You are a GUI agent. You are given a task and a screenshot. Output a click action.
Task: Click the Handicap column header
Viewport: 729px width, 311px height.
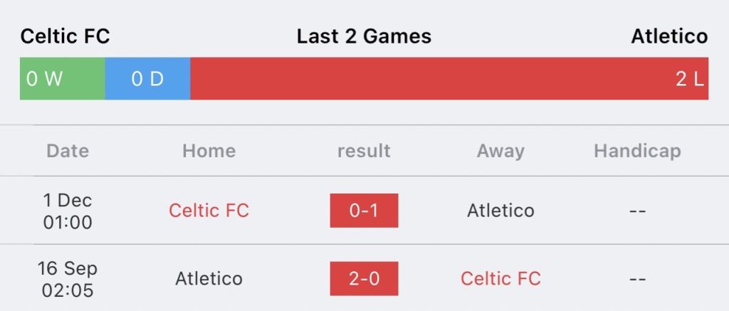coord(637,151)
